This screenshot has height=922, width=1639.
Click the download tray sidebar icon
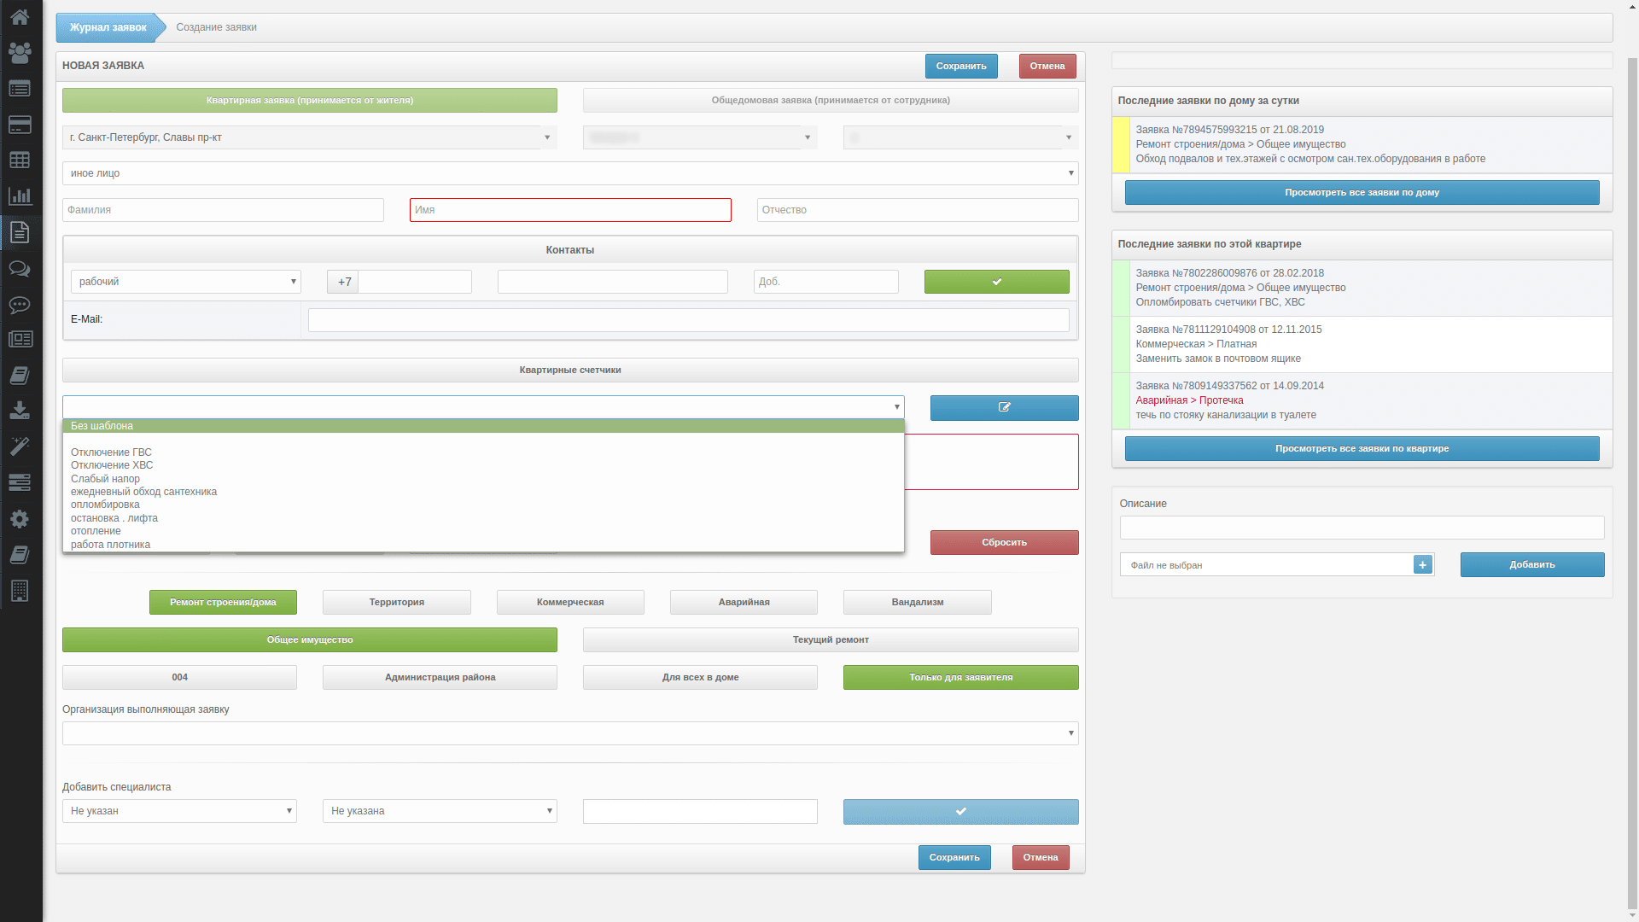(20, 411)
